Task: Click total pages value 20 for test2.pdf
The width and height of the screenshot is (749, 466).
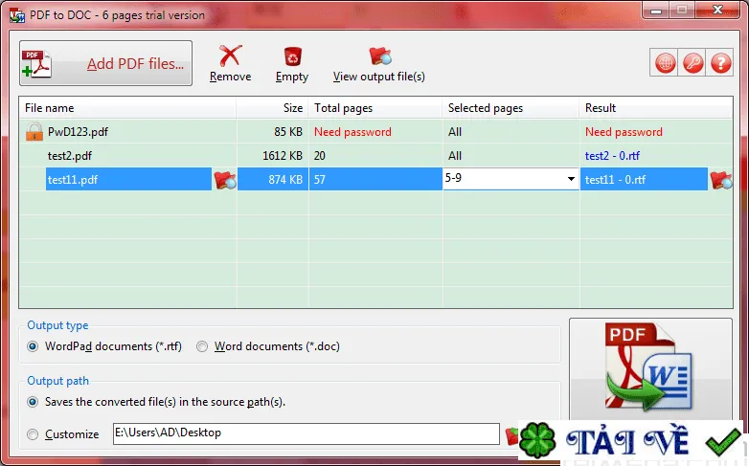Action: point(320,156)
